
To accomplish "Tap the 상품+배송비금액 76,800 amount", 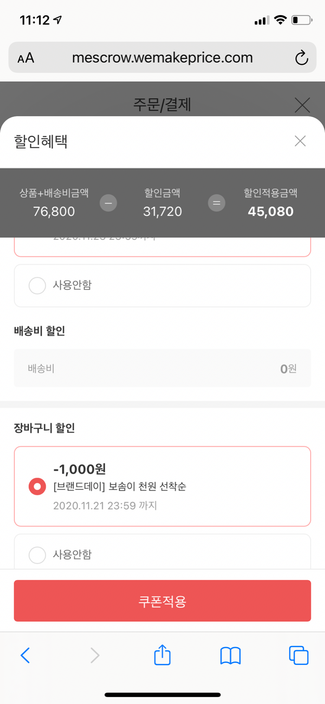I will 54,211.
